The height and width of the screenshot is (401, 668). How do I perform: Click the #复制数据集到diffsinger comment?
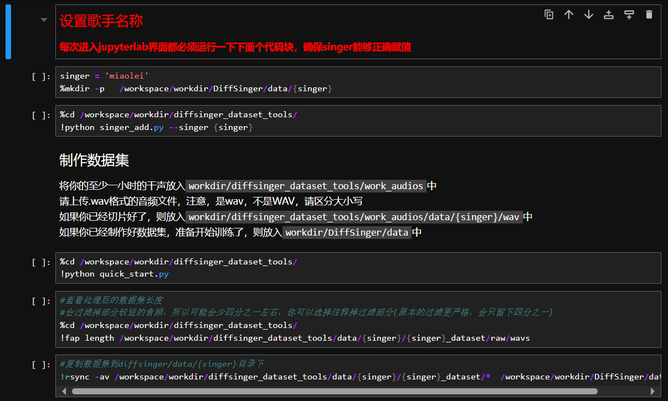click(162, 363)
